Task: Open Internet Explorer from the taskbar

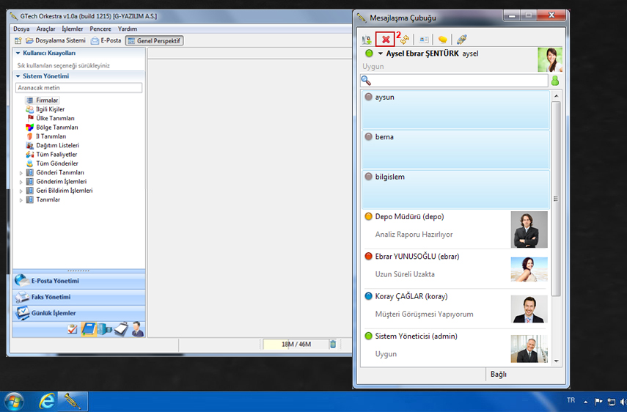Action: click(x=48, y=401)
